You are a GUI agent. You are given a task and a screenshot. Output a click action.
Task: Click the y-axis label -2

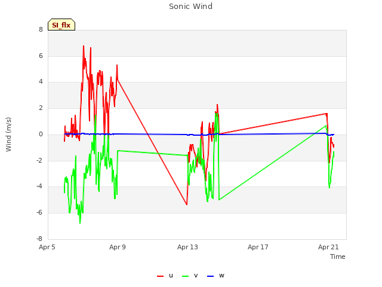40,161
